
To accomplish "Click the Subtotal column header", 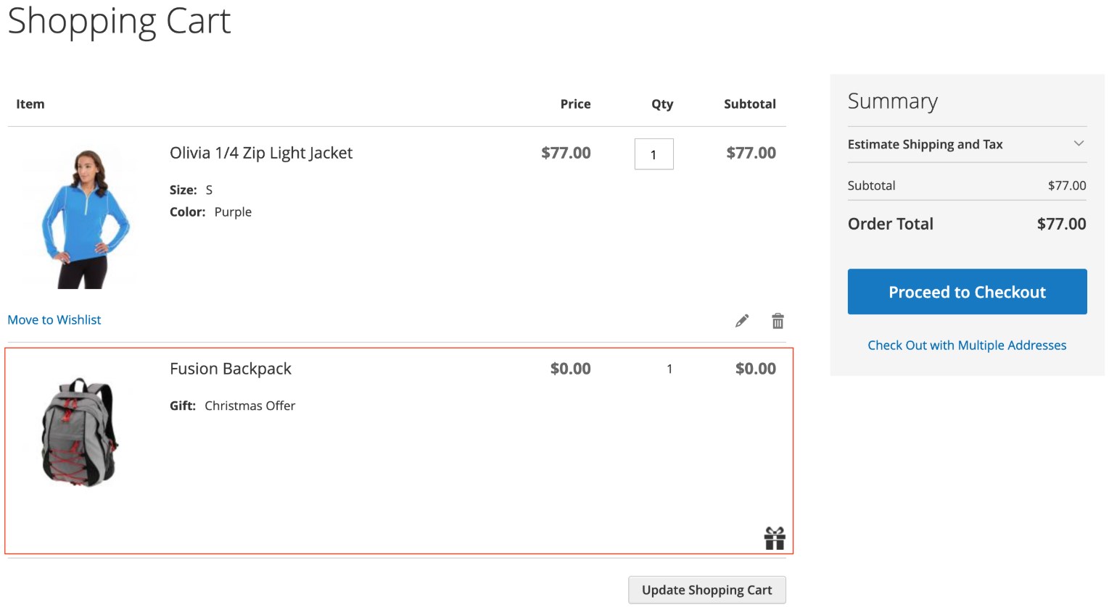I will click(749, 104).
